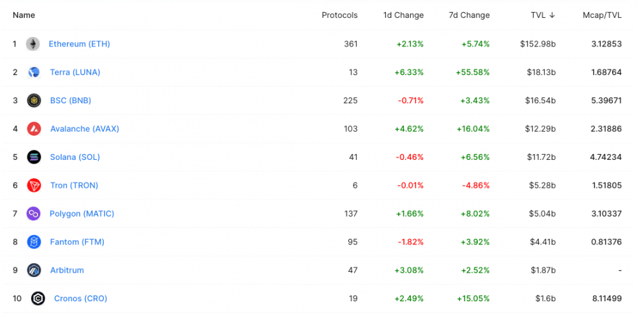Sort by 1d Change column header

403,15
